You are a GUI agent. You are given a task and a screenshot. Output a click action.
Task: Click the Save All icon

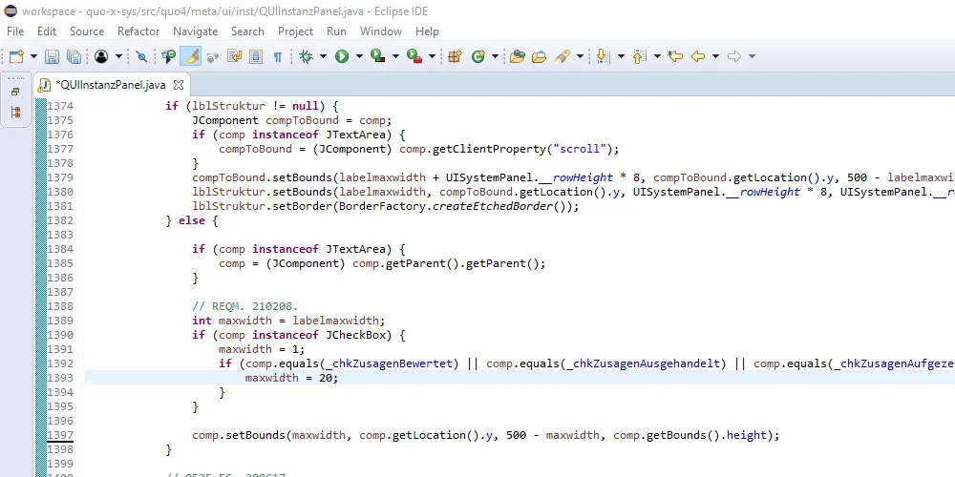click(74, 56)
